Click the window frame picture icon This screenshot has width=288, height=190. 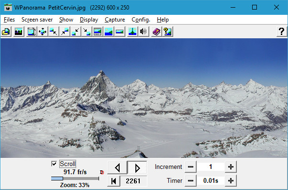(x=32, y=32)
